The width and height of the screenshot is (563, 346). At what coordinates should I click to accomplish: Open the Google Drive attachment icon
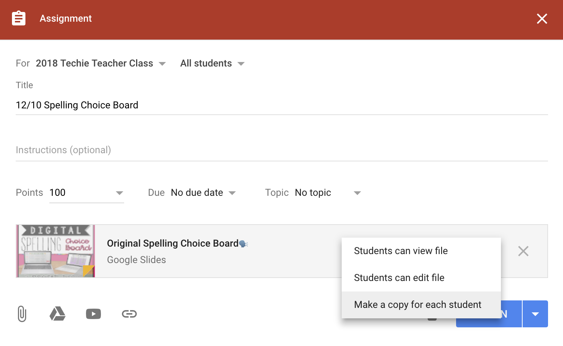tap(58, 314)
